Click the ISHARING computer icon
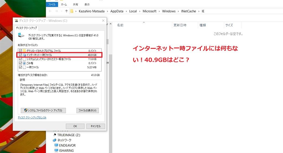The height and width of the screenshot is (153, 283). point(56,151)
